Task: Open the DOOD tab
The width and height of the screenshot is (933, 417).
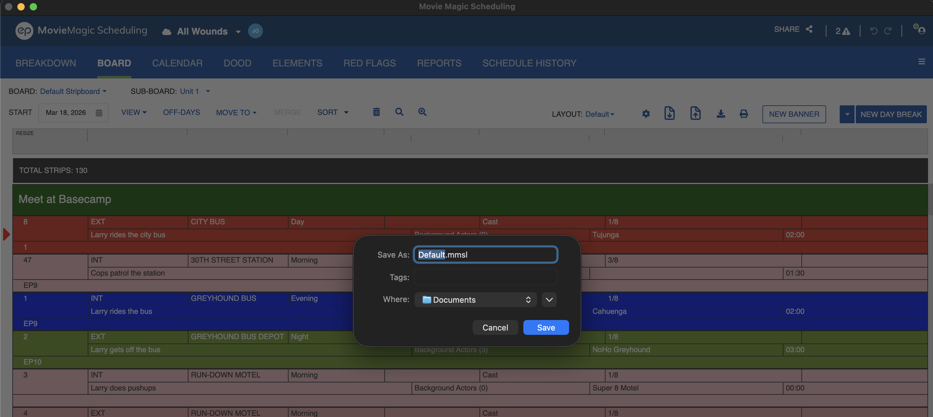Action: [x=237, y=63]
